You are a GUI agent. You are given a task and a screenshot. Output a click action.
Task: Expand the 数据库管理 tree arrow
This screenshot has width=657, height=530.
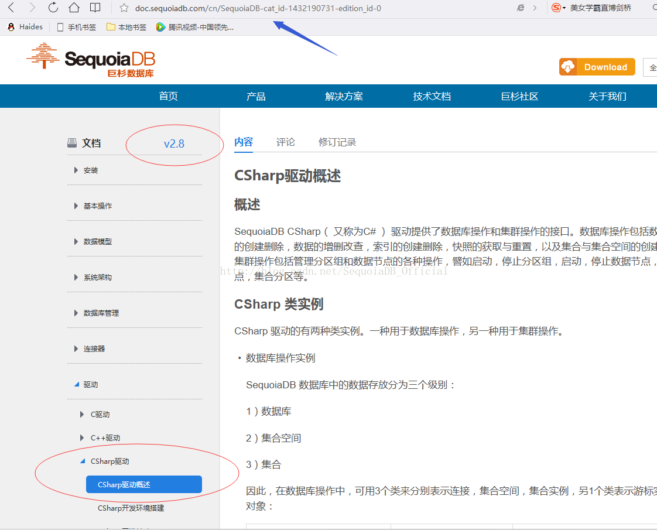point(76,313)
